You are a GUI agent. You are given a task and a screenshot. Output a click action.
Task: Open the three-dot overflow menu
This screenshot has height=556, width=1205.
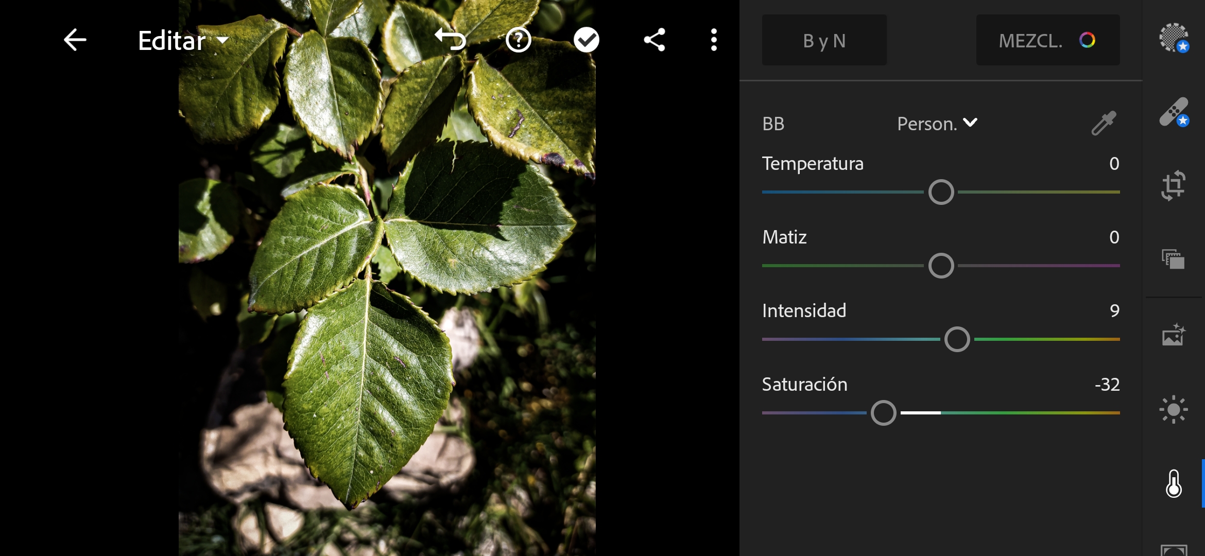tap(714, 40)
